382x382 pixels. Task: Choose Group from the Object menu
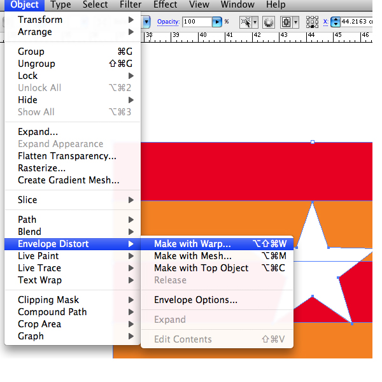(x=73, y=52)
